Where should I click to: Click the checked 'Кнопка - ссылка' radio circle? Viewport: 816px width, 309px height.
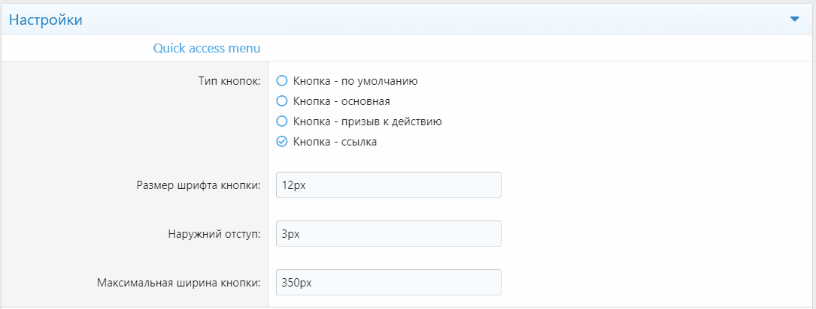(x=282, y=141)
